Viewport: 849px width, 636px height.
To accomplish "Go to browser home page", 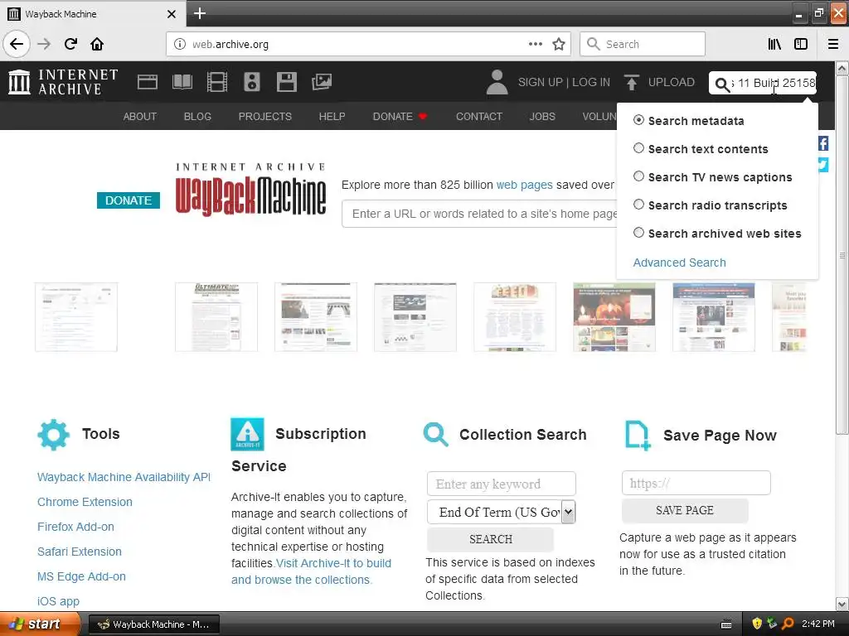I will (97, 44).
